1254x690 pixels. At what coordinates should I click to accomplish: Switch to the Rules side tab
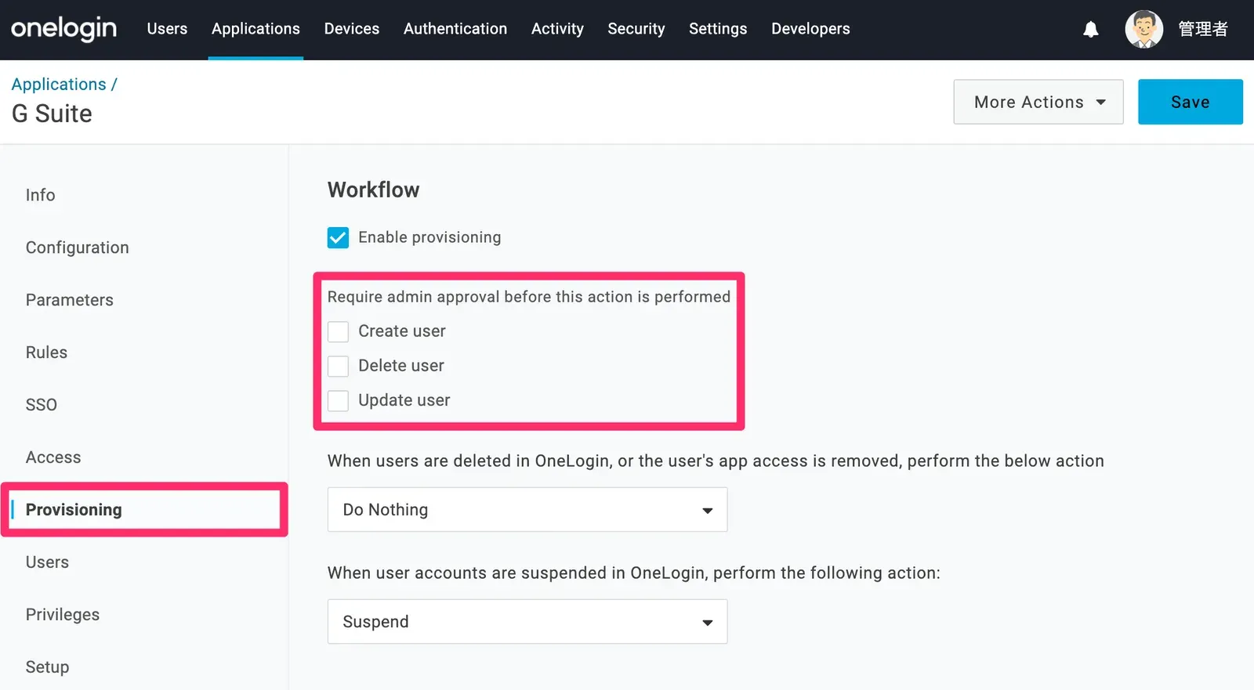46,352
